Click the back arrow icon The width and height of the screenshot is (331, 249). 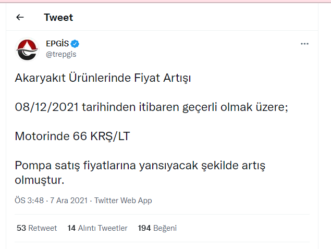pos(20,17)
